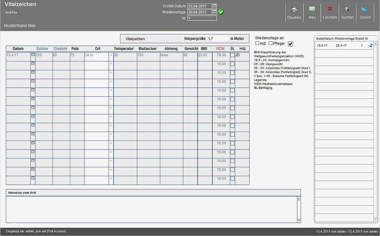Toggle the BL checkbox in the 13.4.17 row
This screenshot has height=236, width=380.
[x=232, y=55]
